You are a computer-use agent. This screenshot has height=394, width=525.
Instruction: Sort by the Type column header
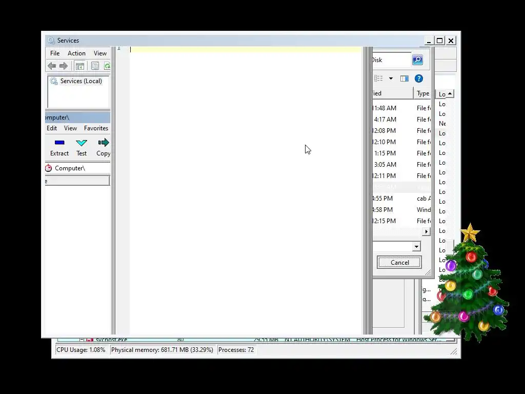[423, 93]
